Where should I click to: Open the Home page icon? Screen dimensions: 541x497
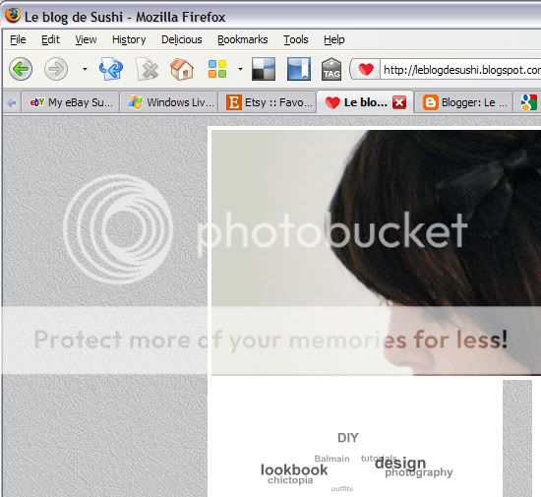pos(182,69)
